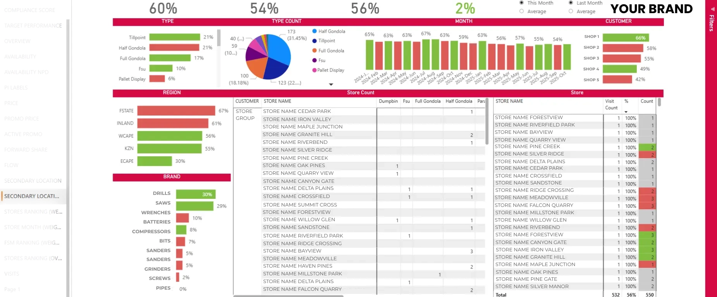Sort by Visit Count column header

tap(611, 104)
